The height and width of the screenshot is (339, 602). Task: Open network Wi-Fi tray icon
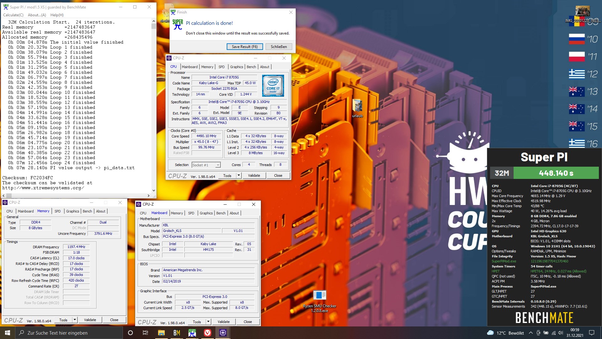pyautogui.click(x=553, y=333)
